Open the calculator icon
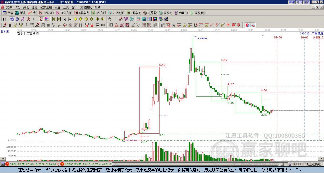 tap(144, 19)
